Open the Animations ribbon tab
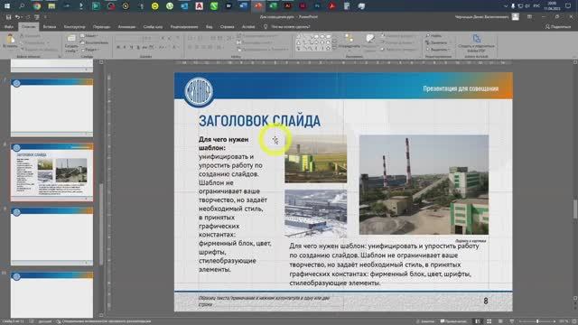This screenshot has width=578, height=325. point(126,26)
